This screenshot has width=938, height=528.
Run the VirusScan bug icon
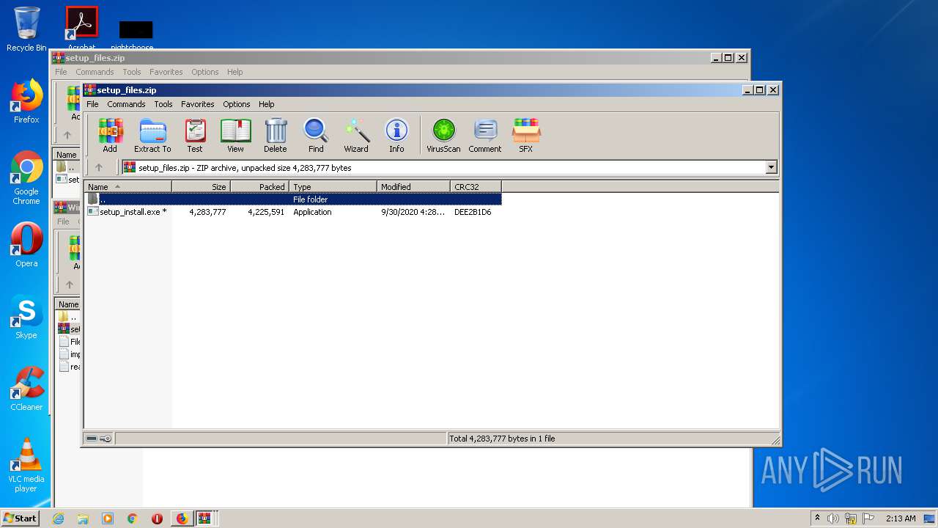click(443, 136)
